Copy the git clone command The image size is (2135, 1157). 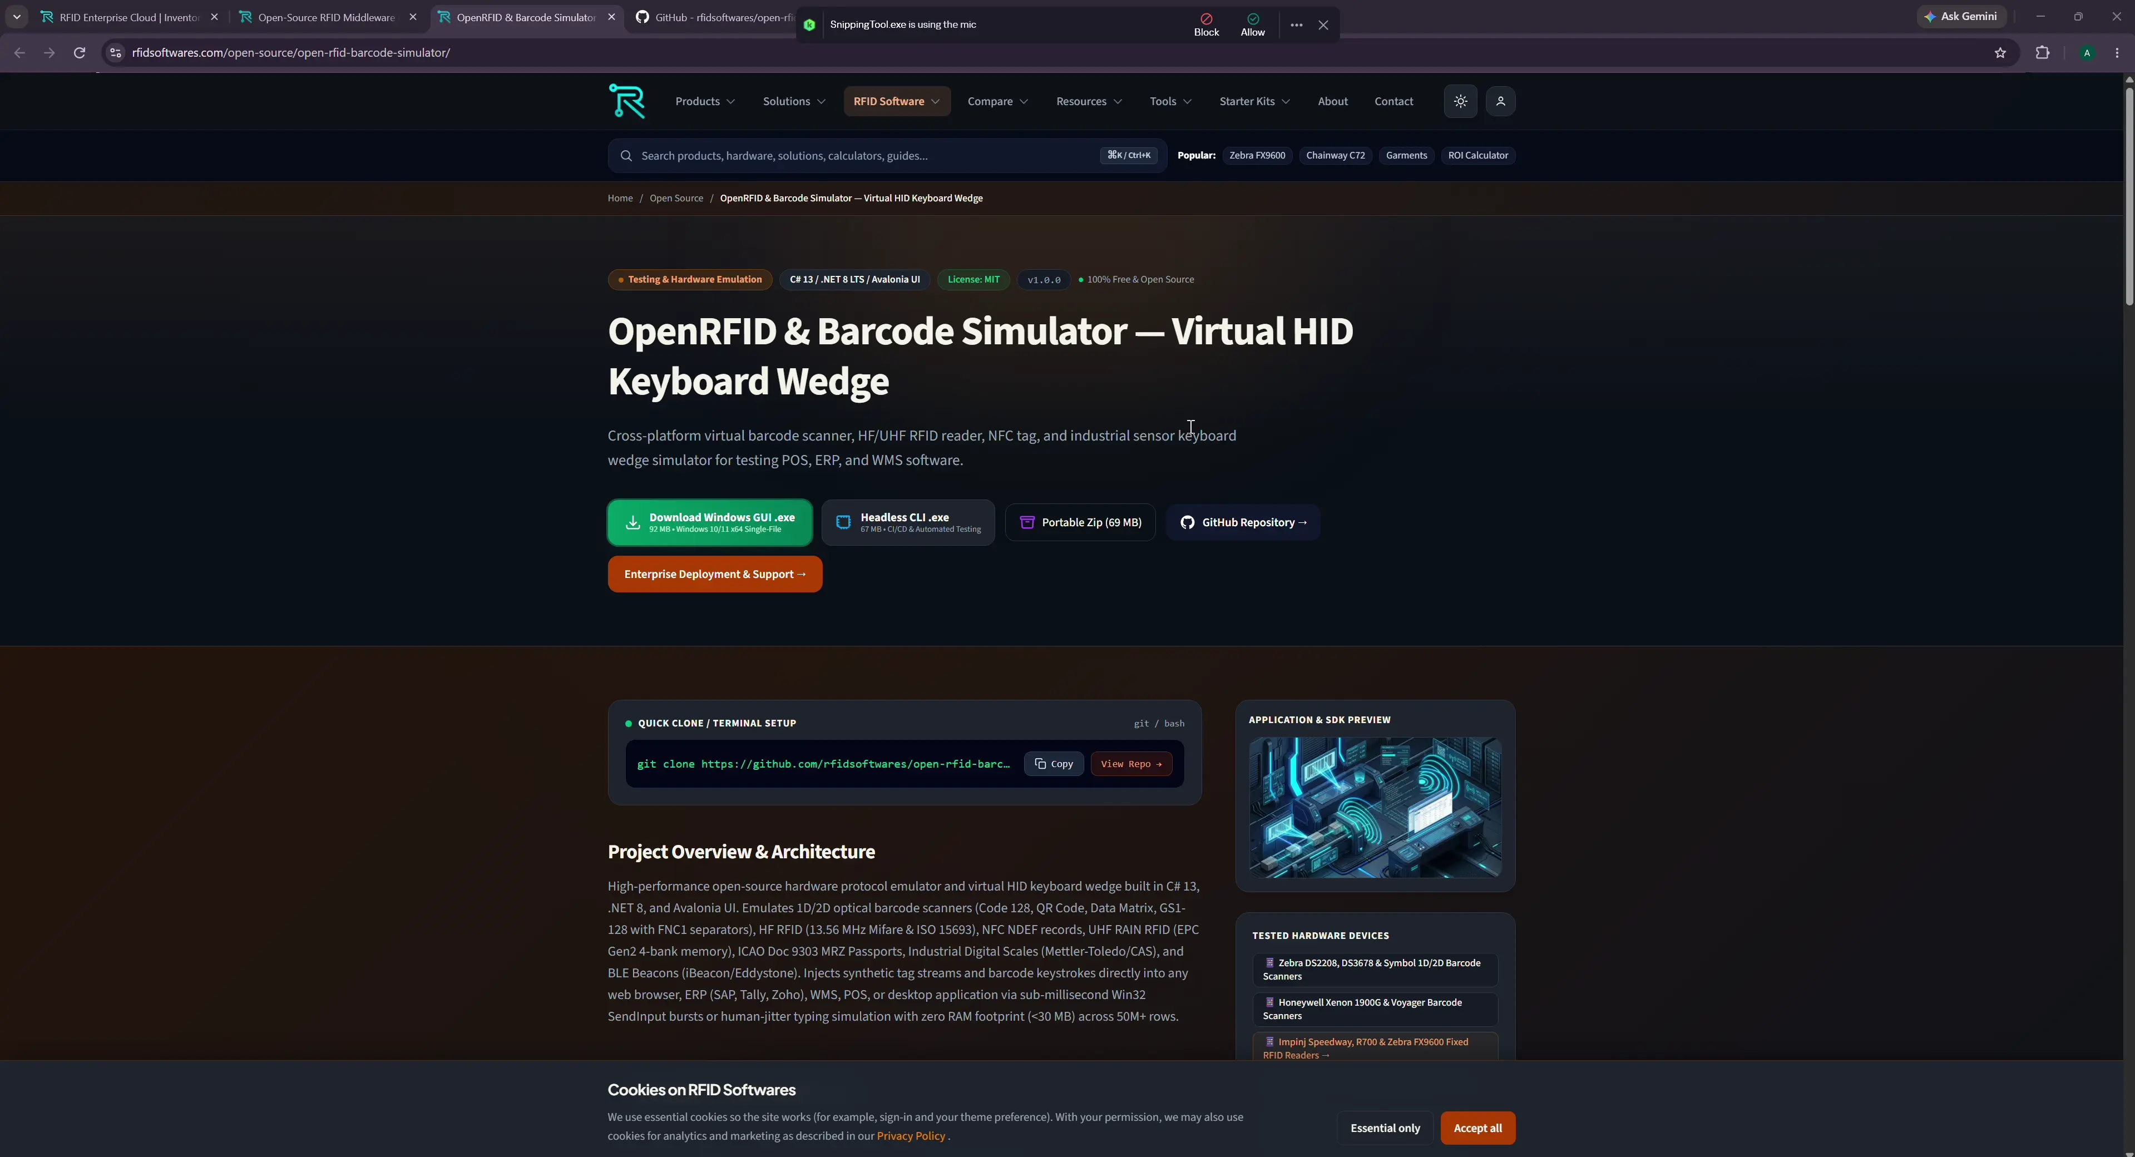pyautogui.click(x=1054, y=764)
